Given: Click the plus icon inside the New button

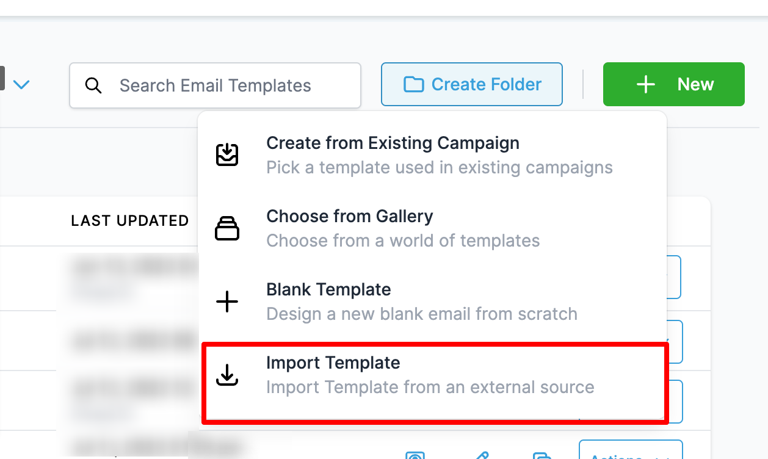Looking at the screenshot, I should (x=645, y=84).
